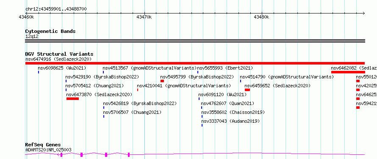Click blue marker under nsv4513567
377x159 pixels.
pyautogui.click(x=103, y=72)
